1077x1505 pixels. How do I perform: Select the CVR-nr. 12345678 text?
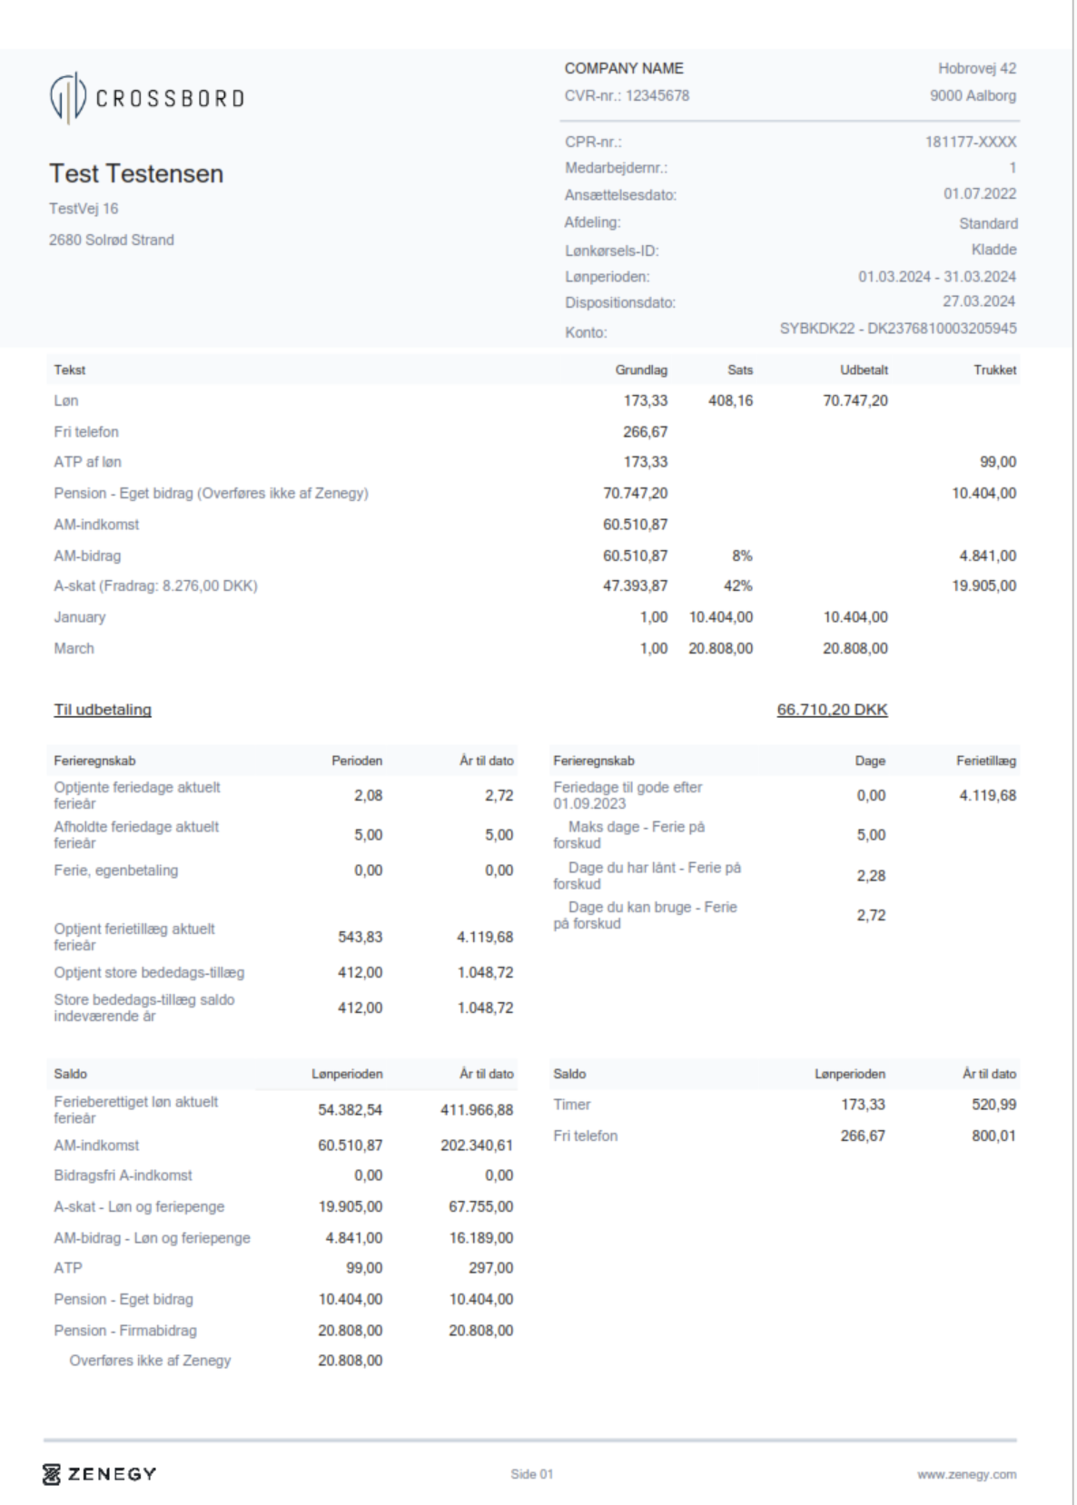[x=627, y=95]
